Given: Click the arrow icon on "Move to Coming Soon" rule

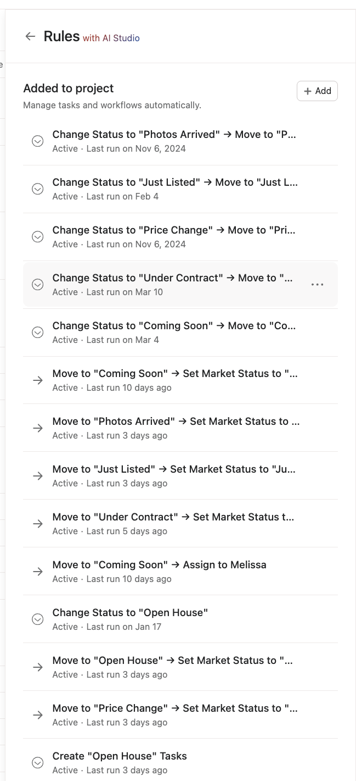Looking at the screenshot, I should pyautogui.click(x=37, y=380).
